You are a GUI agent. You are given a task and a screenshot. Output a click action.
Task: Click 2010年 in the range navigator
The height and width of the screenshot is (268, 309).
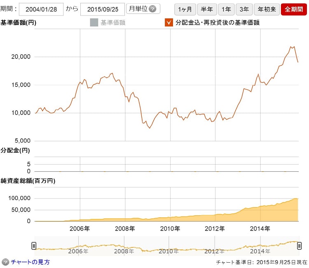pyautogui.click(x=169, y=251)
